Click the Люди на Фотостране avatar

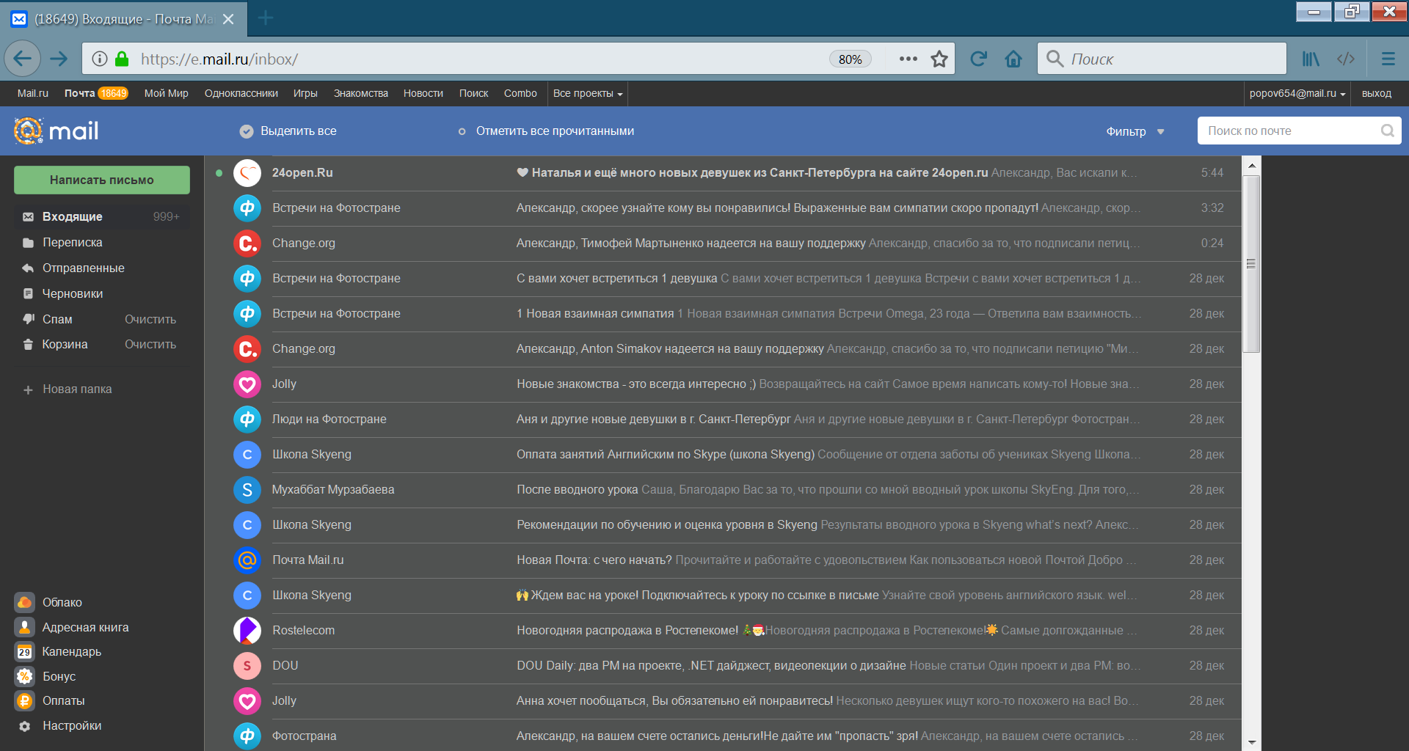click(247, 420)
